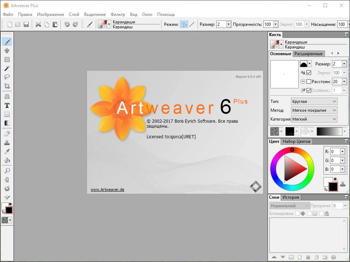Screen dimensions: 350x262
Task: Open the Изображение menu
Action: (x=51, y=14)
